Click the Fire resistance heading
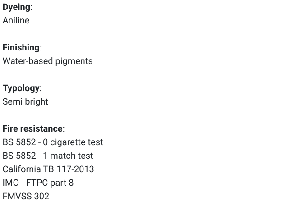The image size is (291, 206). click(32, 128)
